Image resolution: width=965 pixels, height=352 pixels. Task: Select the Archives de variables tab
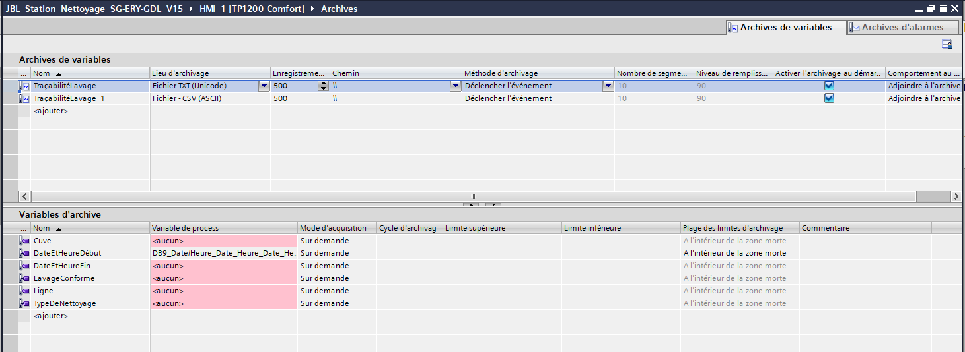tap(779, 28)
